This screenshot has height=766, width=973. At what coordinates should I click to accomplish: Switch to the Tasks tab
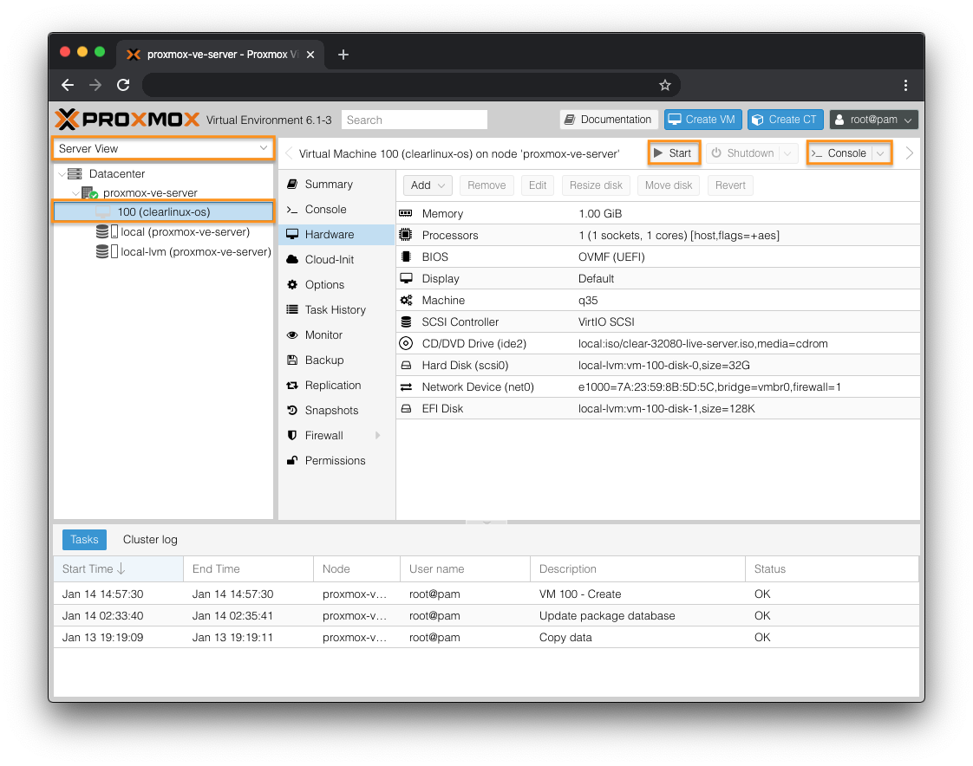(x=84, y=540)
